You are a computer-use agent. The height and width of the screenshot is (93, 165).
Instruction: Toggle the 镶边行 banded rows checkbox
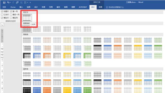click(x=2, y=18)
